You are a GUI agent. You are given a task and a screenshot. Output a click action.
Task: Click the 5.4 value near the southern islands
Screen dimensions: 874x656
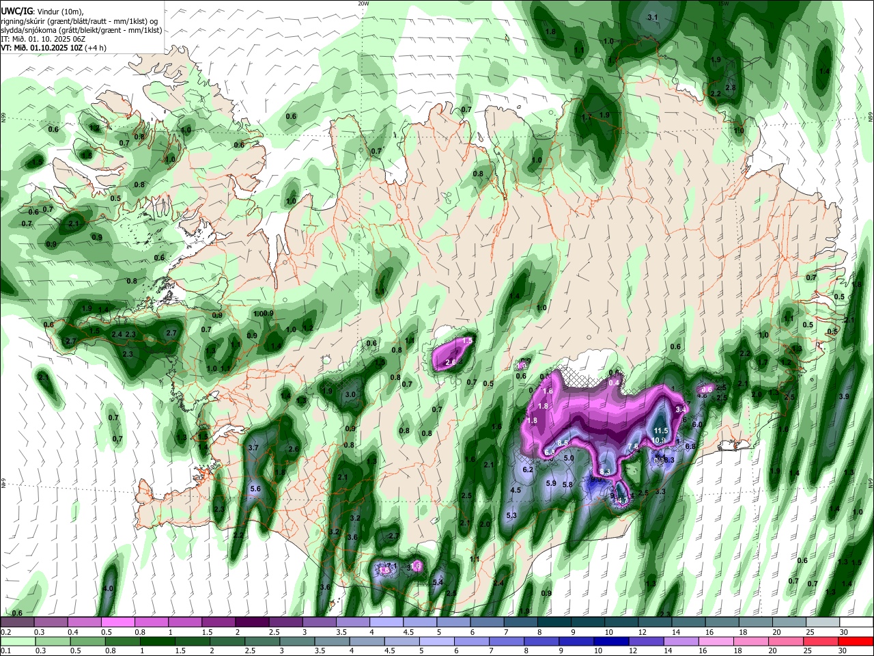[x=438, y=582]
